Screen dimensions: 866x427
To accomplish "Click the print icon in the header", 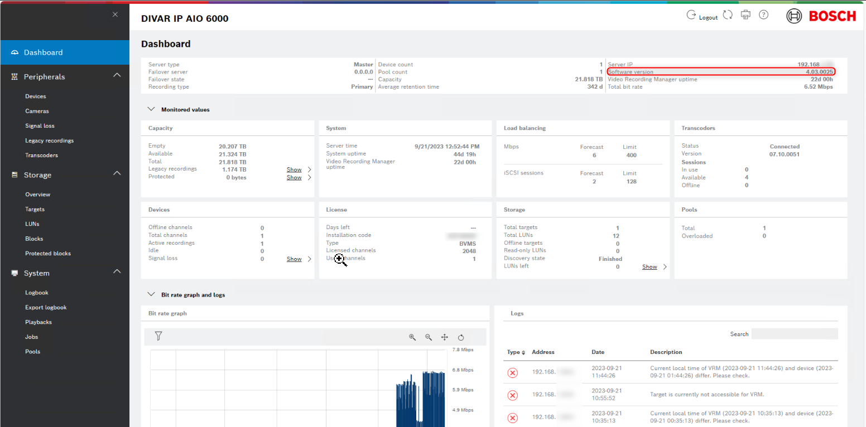I will point(745,15).
